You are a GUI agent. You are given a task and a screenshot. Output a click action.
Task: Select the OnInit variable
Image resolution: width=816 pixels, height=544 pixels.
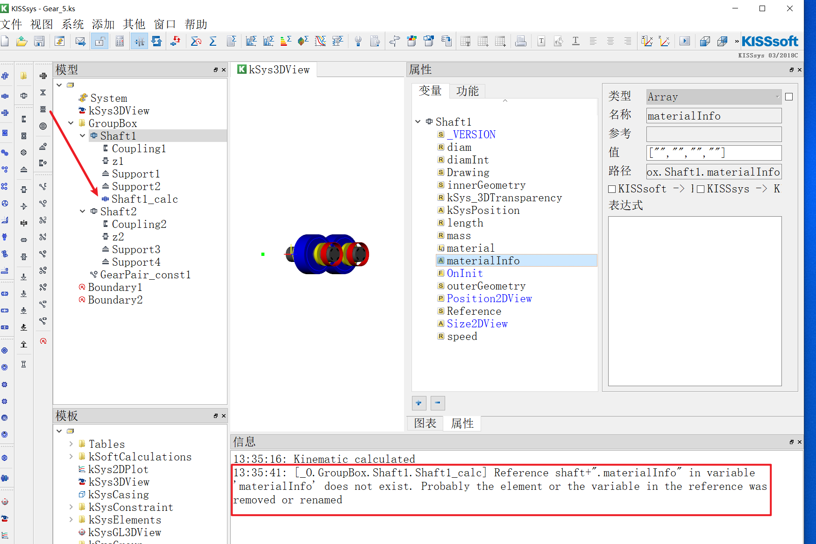465,273
